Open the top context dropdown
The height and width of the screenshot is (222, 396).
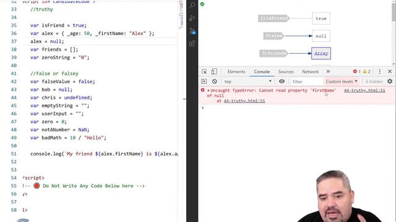[x=247, y=81]
